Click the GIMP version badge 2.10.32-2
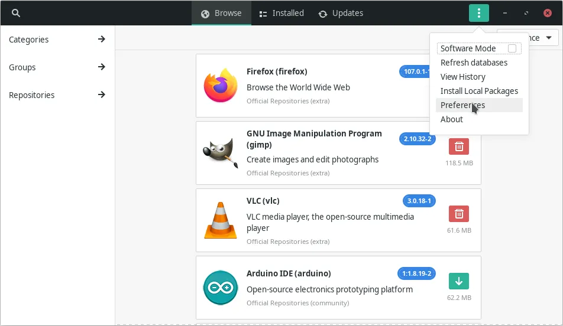Image resolution: width=563 pixels, height=326 pixels. (418, 139)
